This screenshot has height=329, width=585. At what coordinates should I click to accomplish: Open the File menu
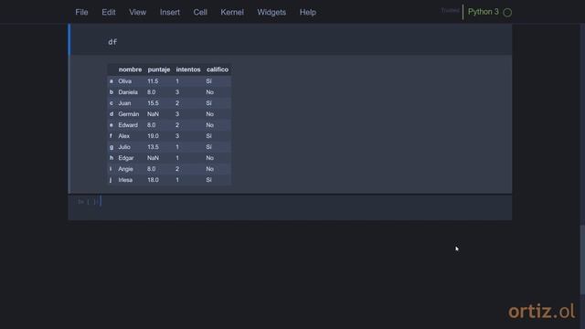[81, 12]
